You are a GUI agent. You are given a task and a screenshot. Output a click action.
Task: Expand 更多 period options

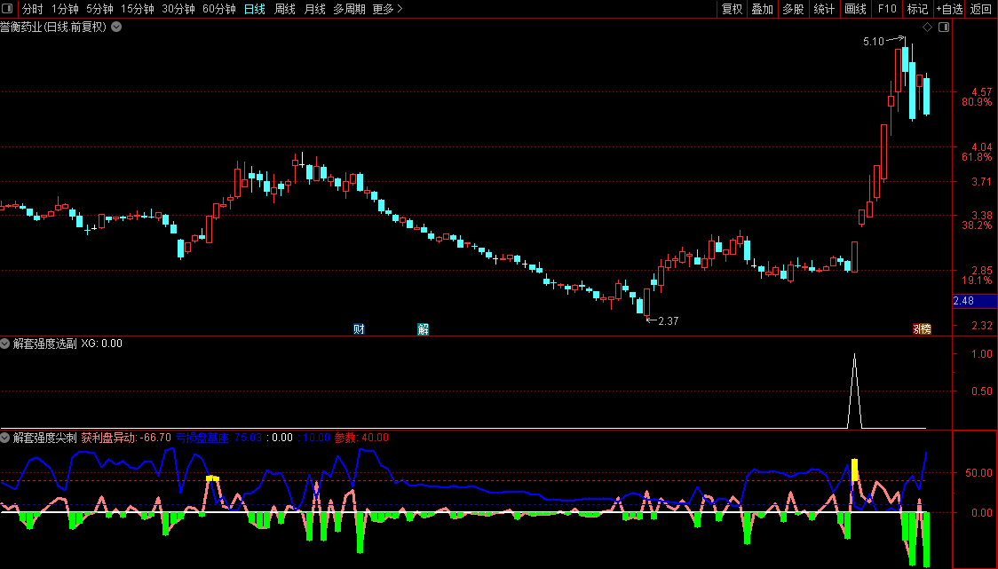coord(387,9)
